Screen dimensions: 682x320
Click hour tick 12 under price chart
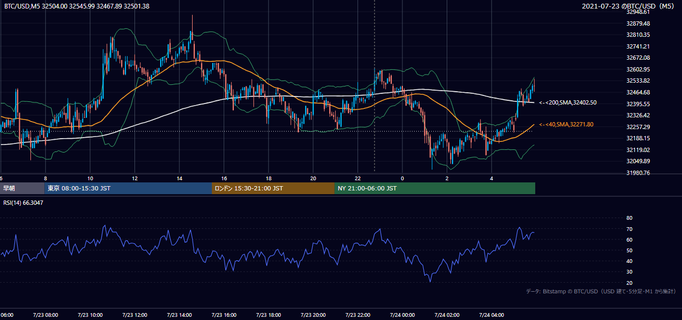point(134,178)
